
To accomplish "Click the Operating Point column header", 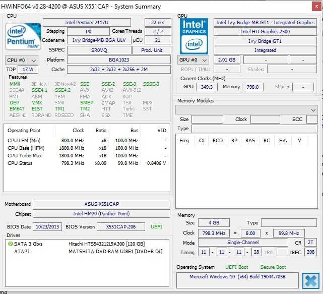I will pyautogui.click(x=24, y=131).
